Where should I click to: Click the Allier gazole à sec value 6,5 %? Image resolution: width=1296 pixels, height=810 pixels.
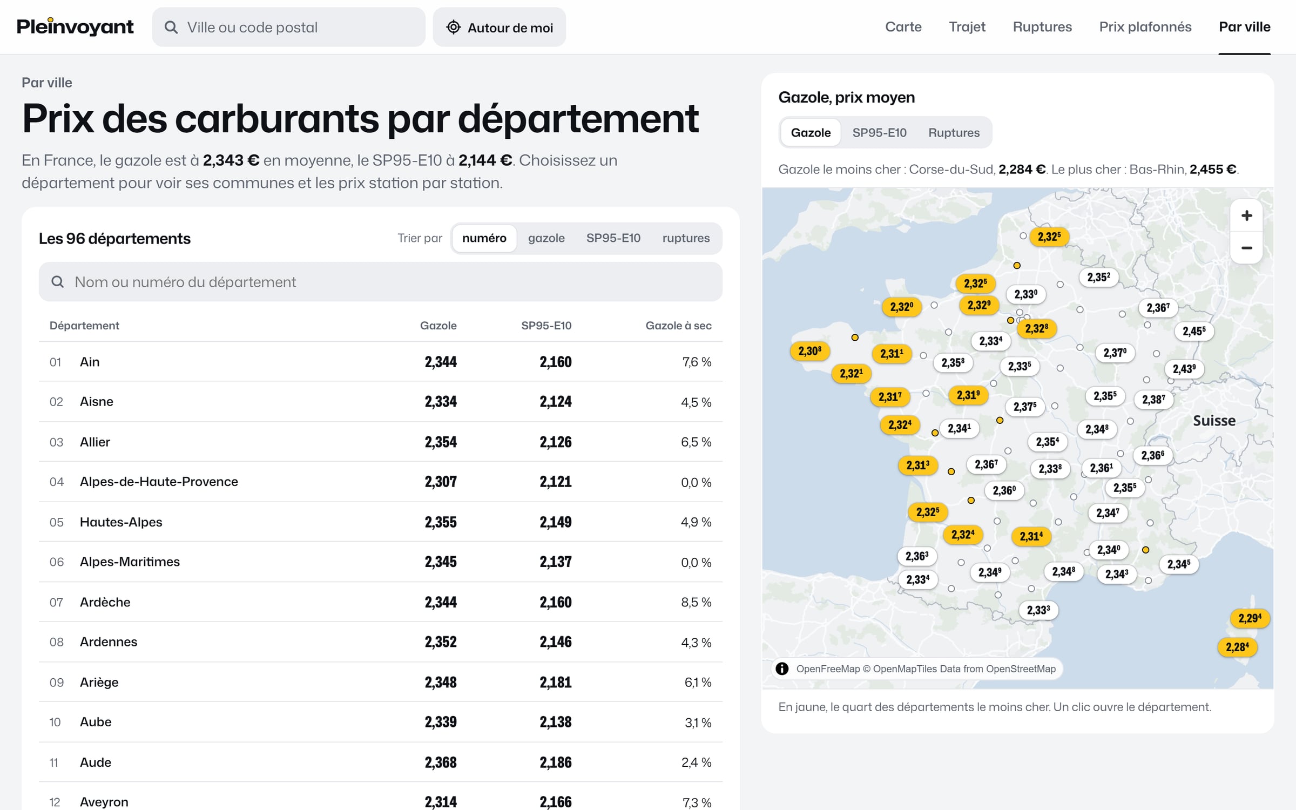[696, 442]
